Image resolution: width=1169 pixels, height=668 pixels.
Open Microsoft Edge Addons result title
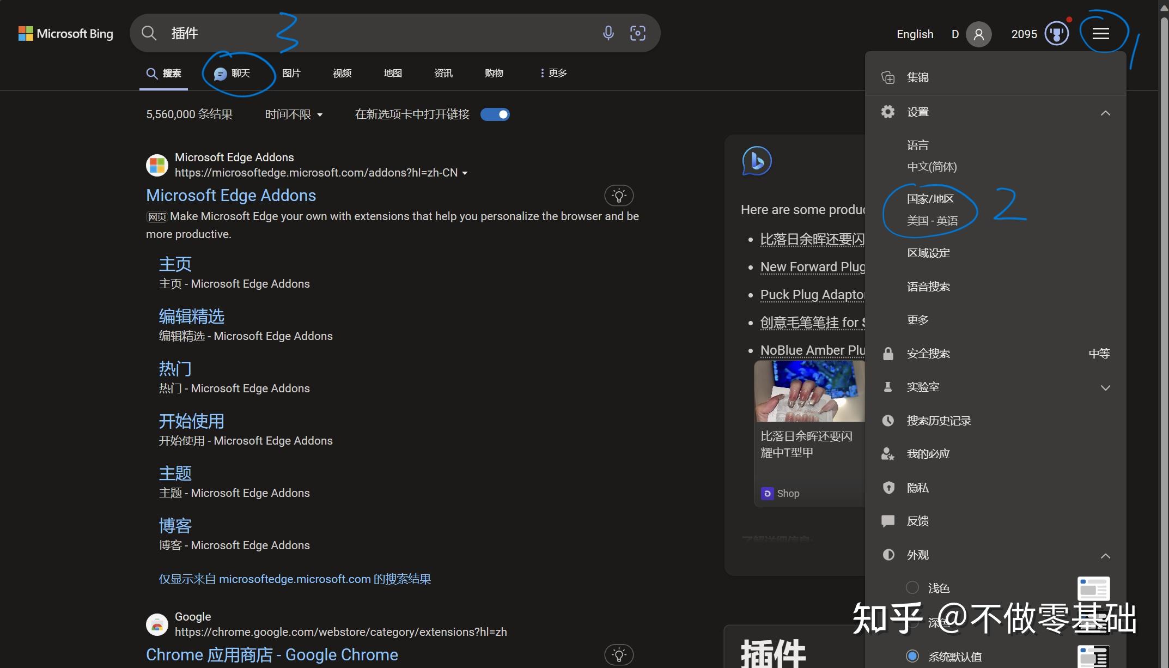[x=231, y=195]
